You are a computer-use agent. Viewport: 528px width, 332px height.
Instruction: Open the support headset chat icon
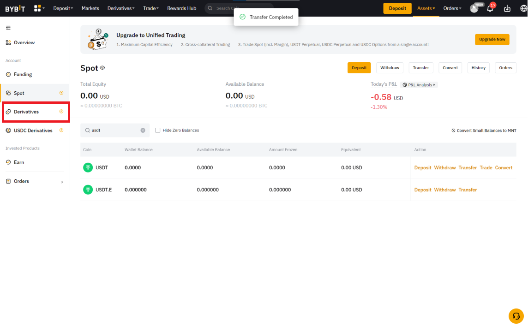coord(516,316)
